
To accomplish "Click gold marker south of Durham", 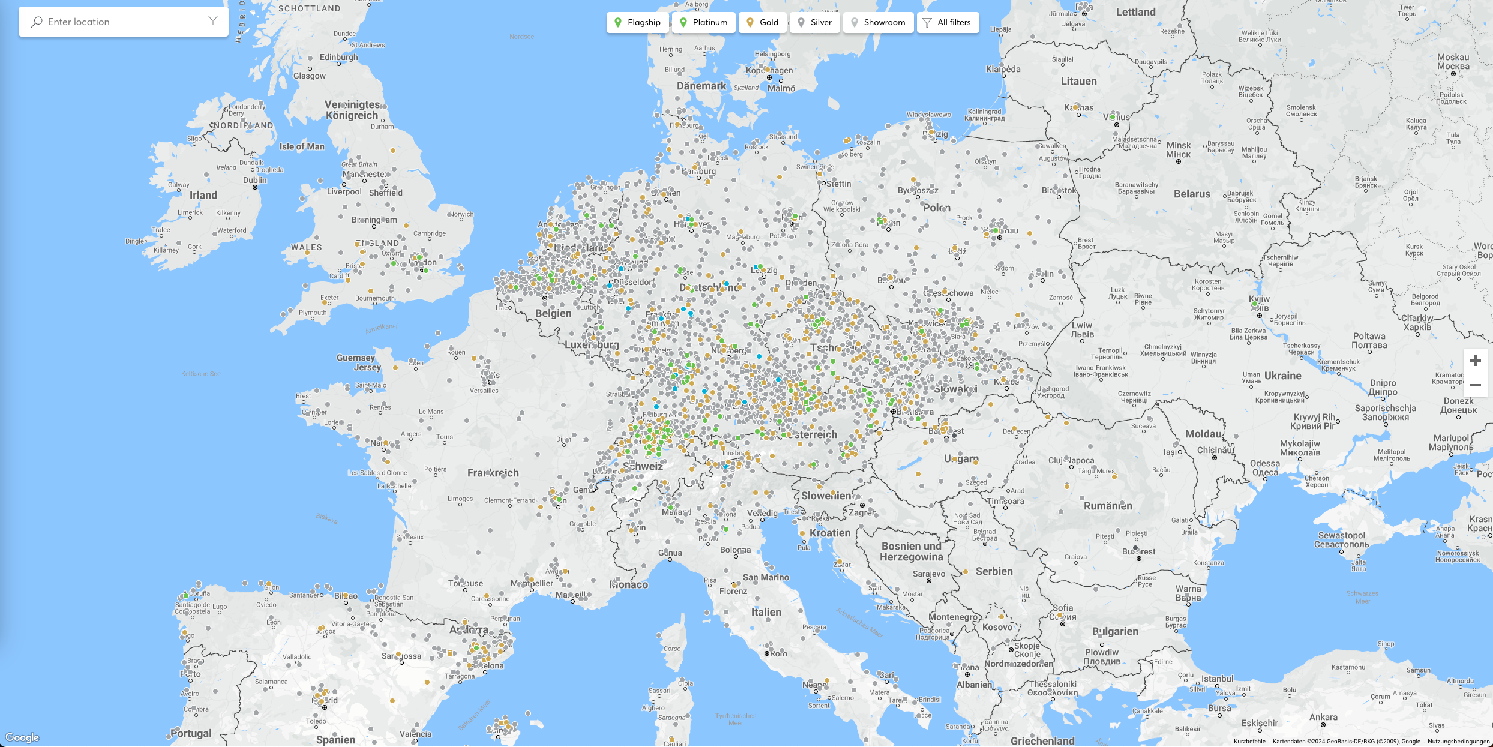I will click(x=393, y=150).
